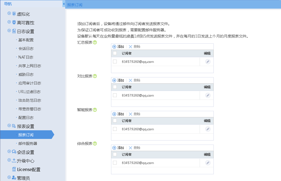Click 删除 button under 汇总报表
This screenshot has width=281, height=181.
[135, 47]
